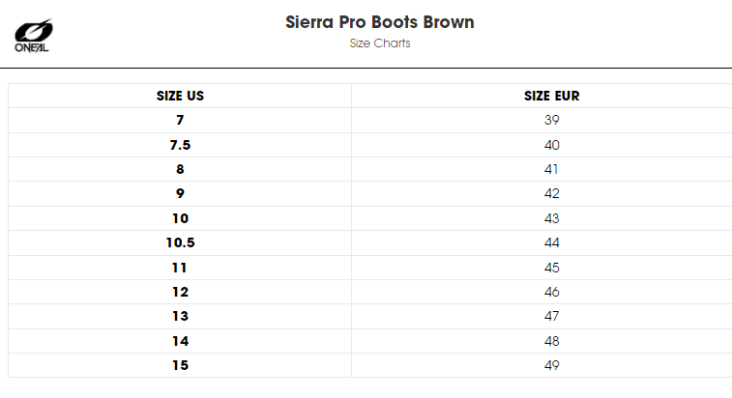The height and width of the screenshot is (398, 732).
Task: Click EUR size 44 cell
Action: tap(551, 242)
